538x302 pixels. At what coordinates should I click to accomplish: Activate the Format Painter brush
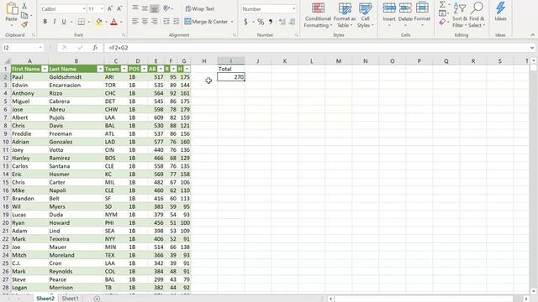point(24,24)
